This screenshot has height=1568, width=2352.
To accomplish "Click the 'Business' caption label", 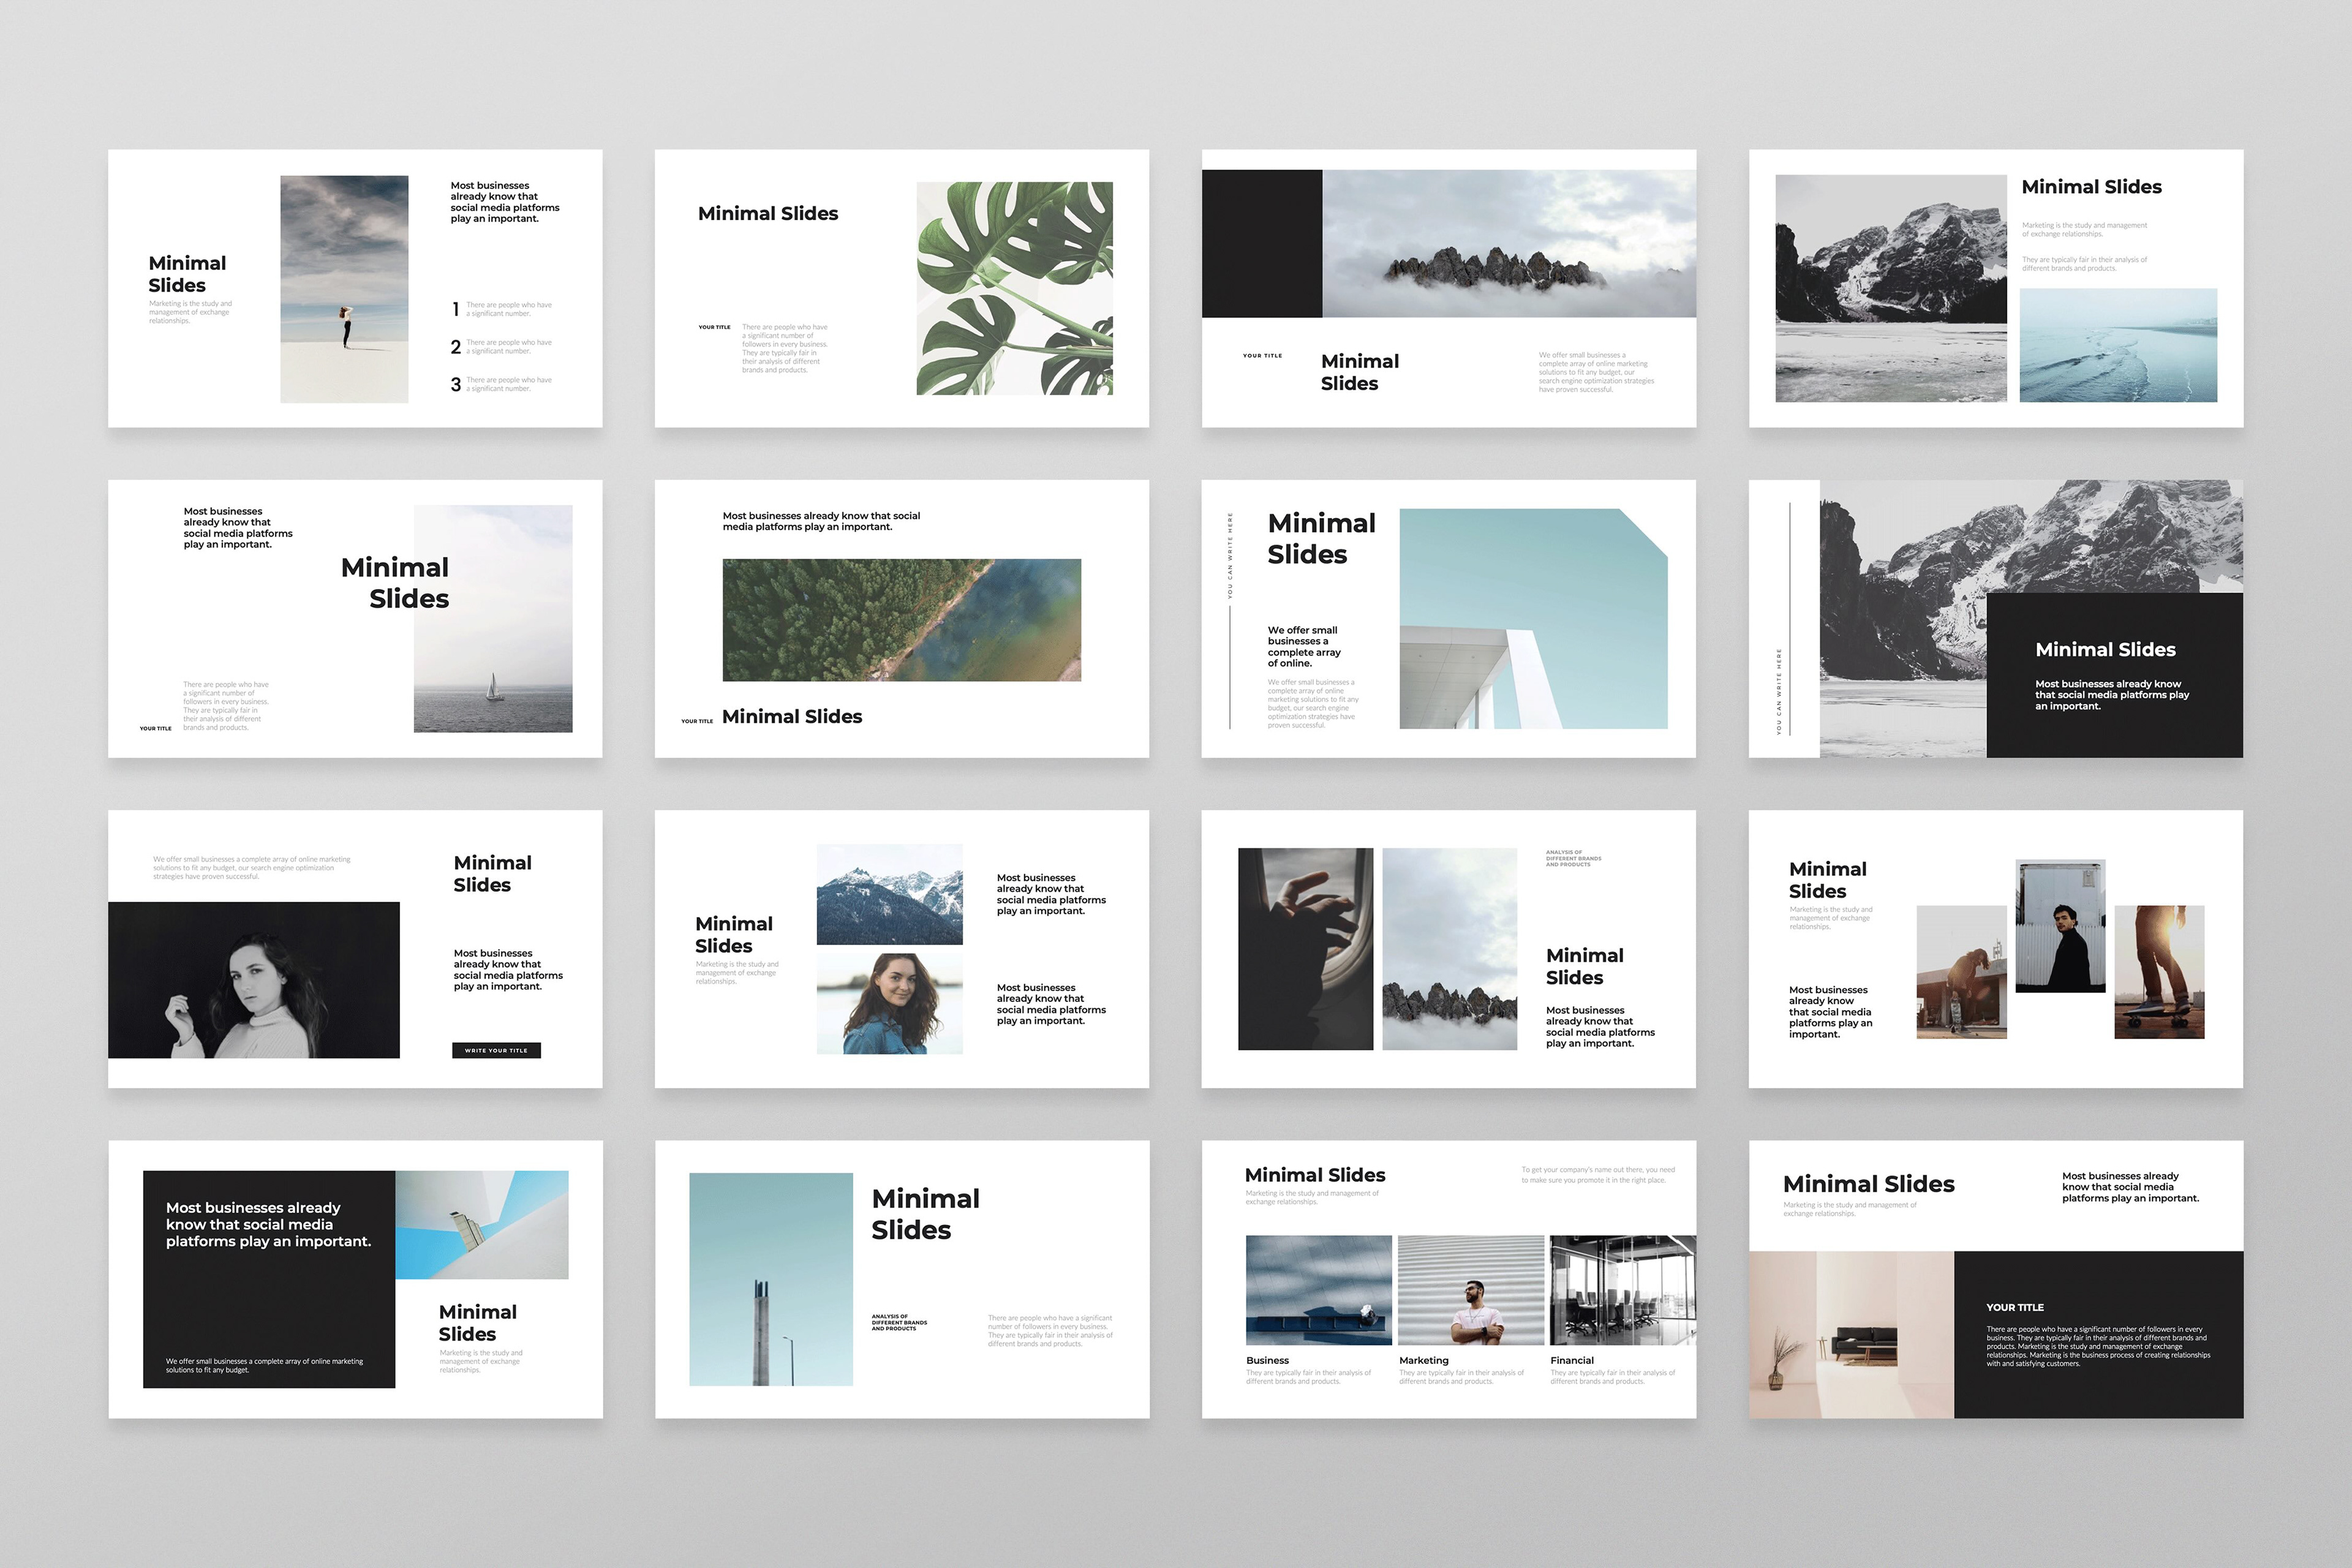I will (x=1267, y=1360).
